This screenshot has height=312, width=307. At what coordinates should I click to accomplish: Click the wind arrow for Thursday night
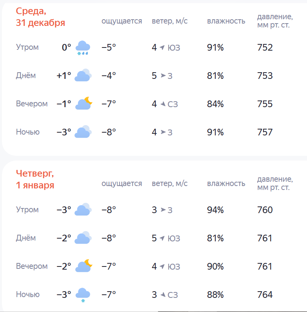162,295
